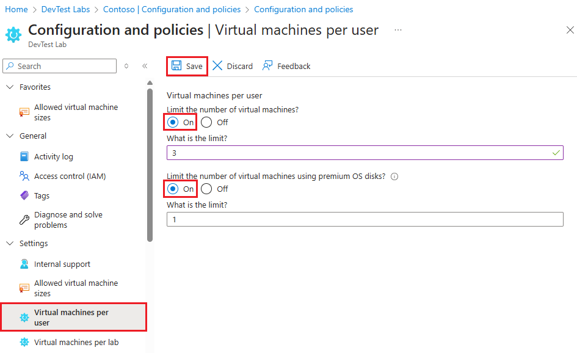Viewport: 577px width, 353px height.
Task: Click the DevTest Lab gear icon beside the title
Action: [x=13, y=34]
